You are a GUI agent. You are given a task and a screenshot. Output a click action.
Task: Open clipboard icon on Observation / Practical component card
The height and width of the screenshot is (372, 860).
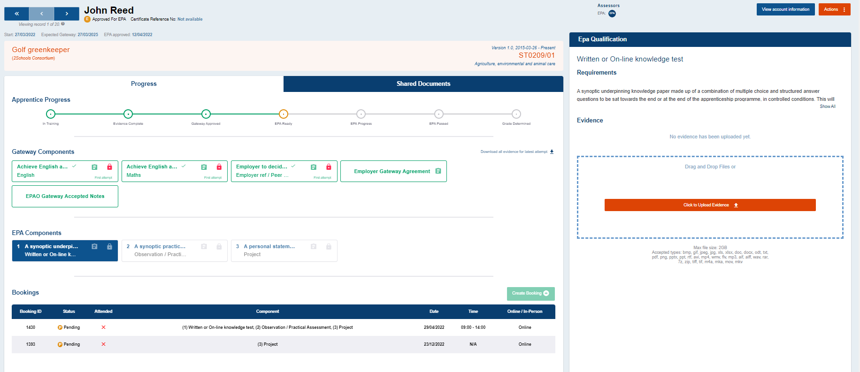204,246
